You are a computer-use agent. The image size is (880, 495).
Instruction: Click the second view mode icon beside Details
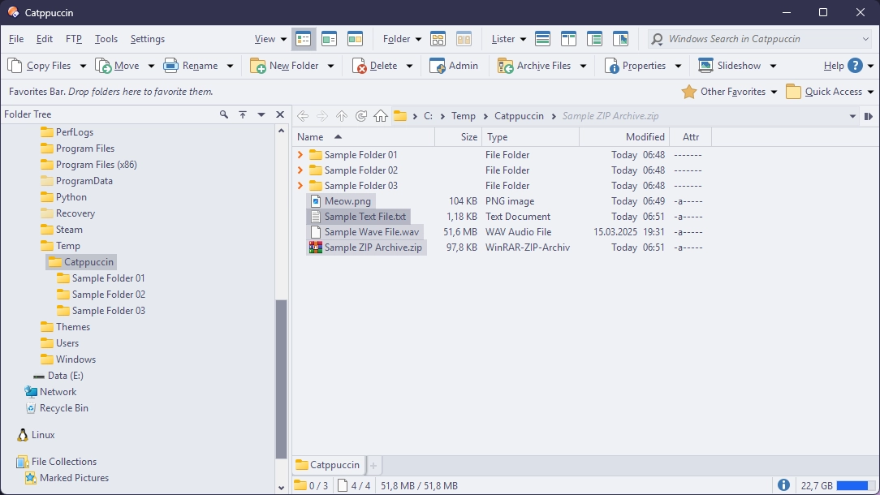329,39
